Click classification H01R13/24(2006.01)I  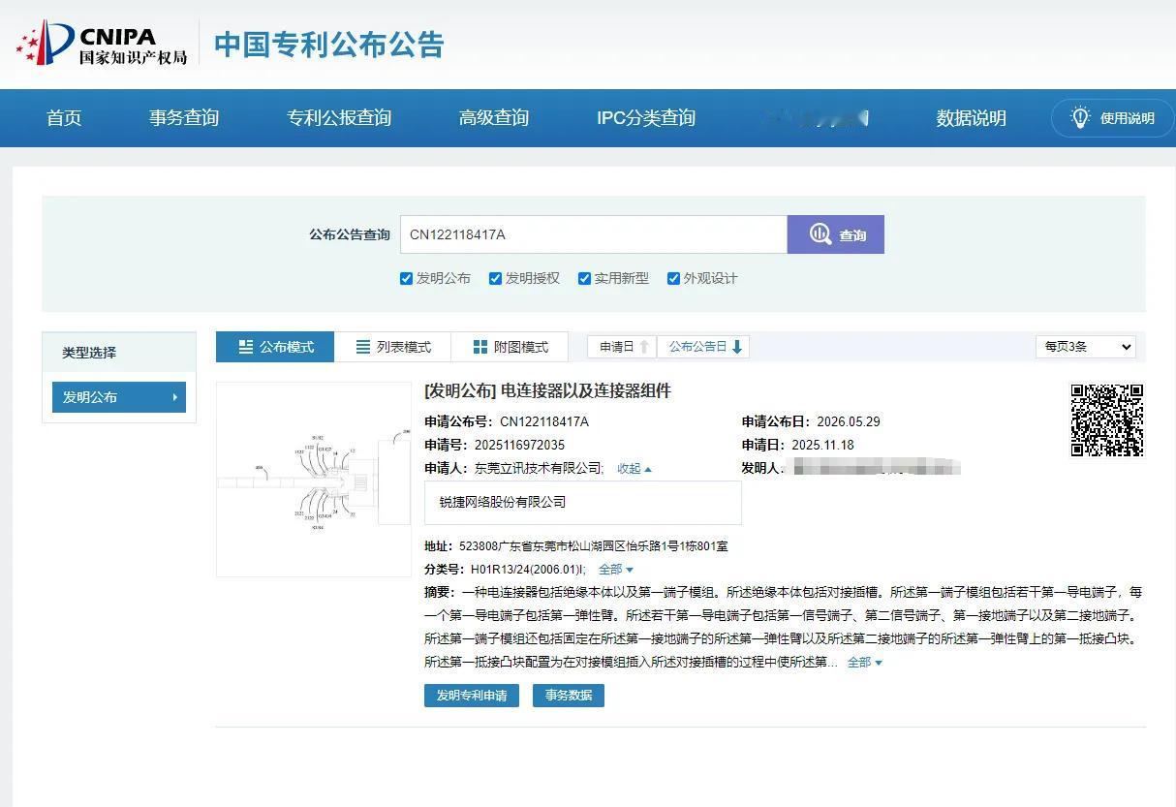pos(528,570)
